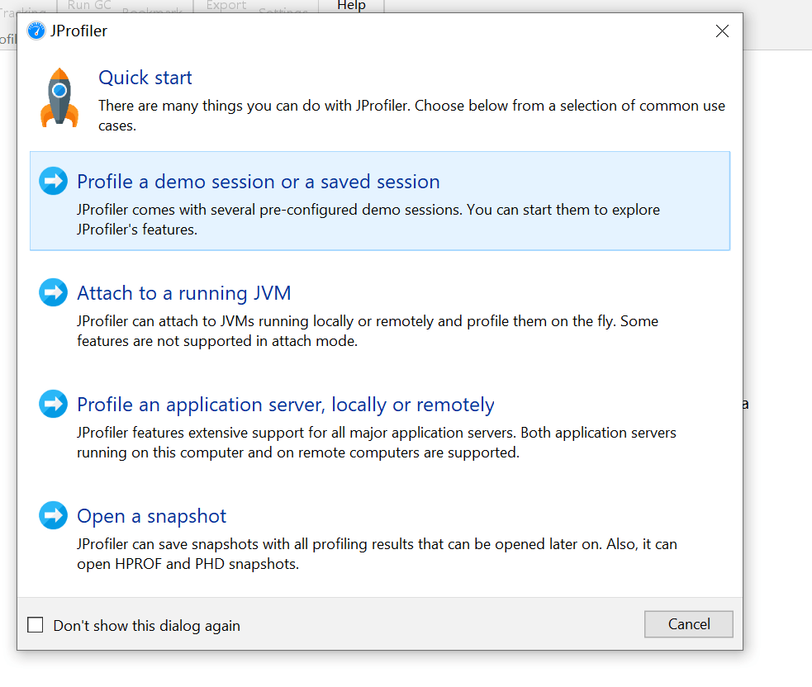Click the Quick start heading text

pyautogui.click(x=145, y=78)
